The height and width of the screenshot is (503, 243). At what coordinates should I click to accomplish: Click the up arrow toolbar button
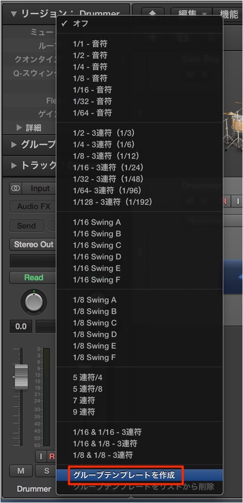[154, 13]
